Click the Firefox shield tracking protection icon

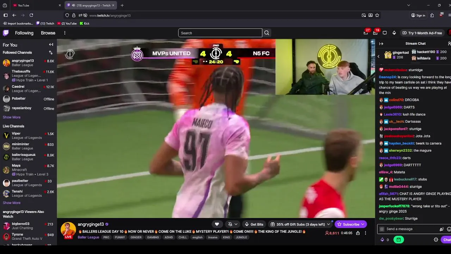point(67,15)
